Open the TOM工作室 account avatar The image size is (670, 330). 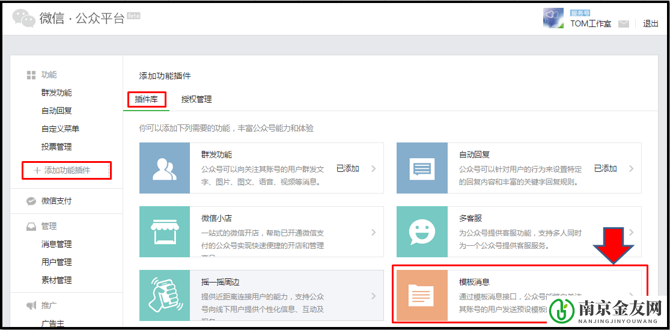pos(554,19)
